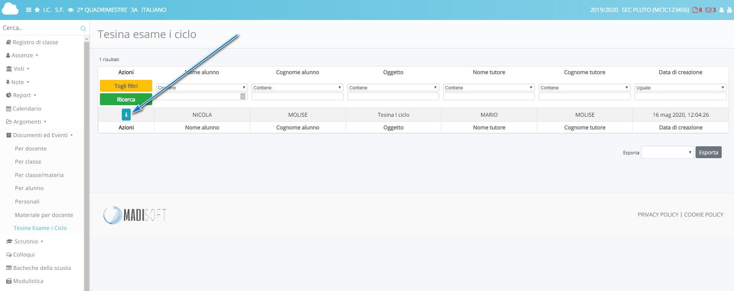Click the 2* QUADRIMESTRE header item
734x291 pixels.
point(102,10)
